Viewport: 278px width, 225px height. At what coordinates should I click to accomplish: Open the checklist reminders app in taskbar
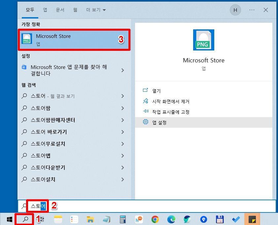[74, 219]
